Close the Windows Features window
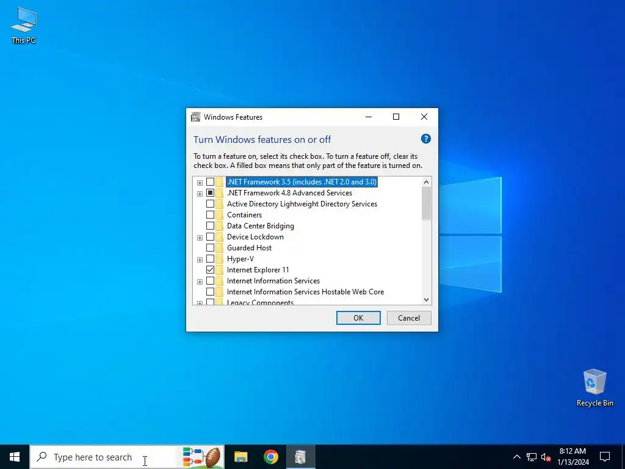 [x=424, y=117]
